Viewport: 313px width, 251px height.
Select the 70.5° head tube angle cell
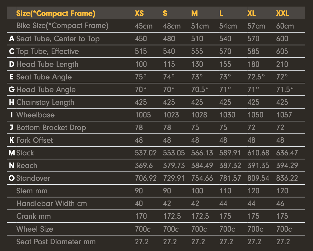tap(200, 90)
